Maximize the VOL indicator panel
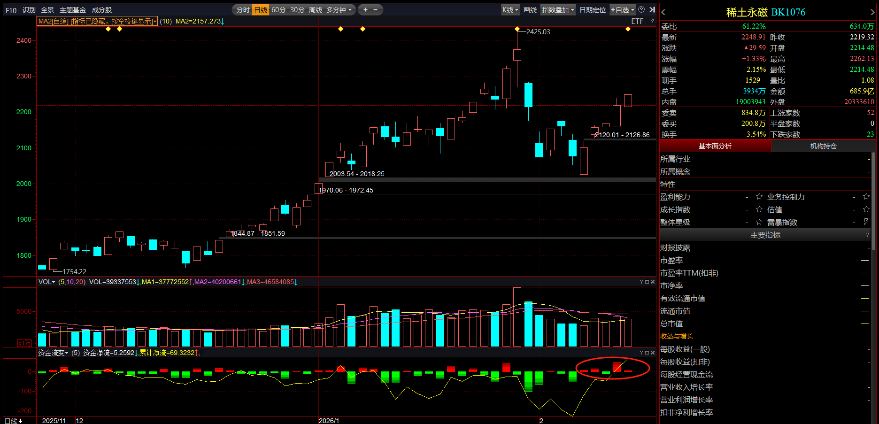The width and height of the screenshot is (879, 424). click(x=647, y=282)
